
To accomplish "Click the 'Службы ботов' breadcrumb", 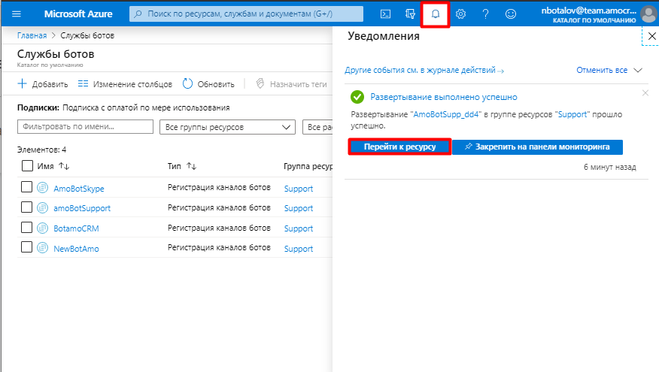I will click(87, 35).
